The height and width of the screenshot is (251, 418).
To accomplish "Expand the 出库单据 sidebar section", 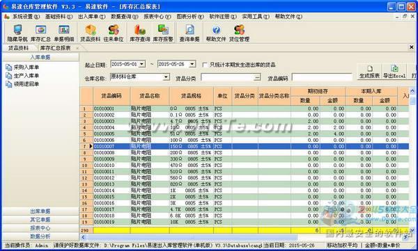I will tap(40, 211).
